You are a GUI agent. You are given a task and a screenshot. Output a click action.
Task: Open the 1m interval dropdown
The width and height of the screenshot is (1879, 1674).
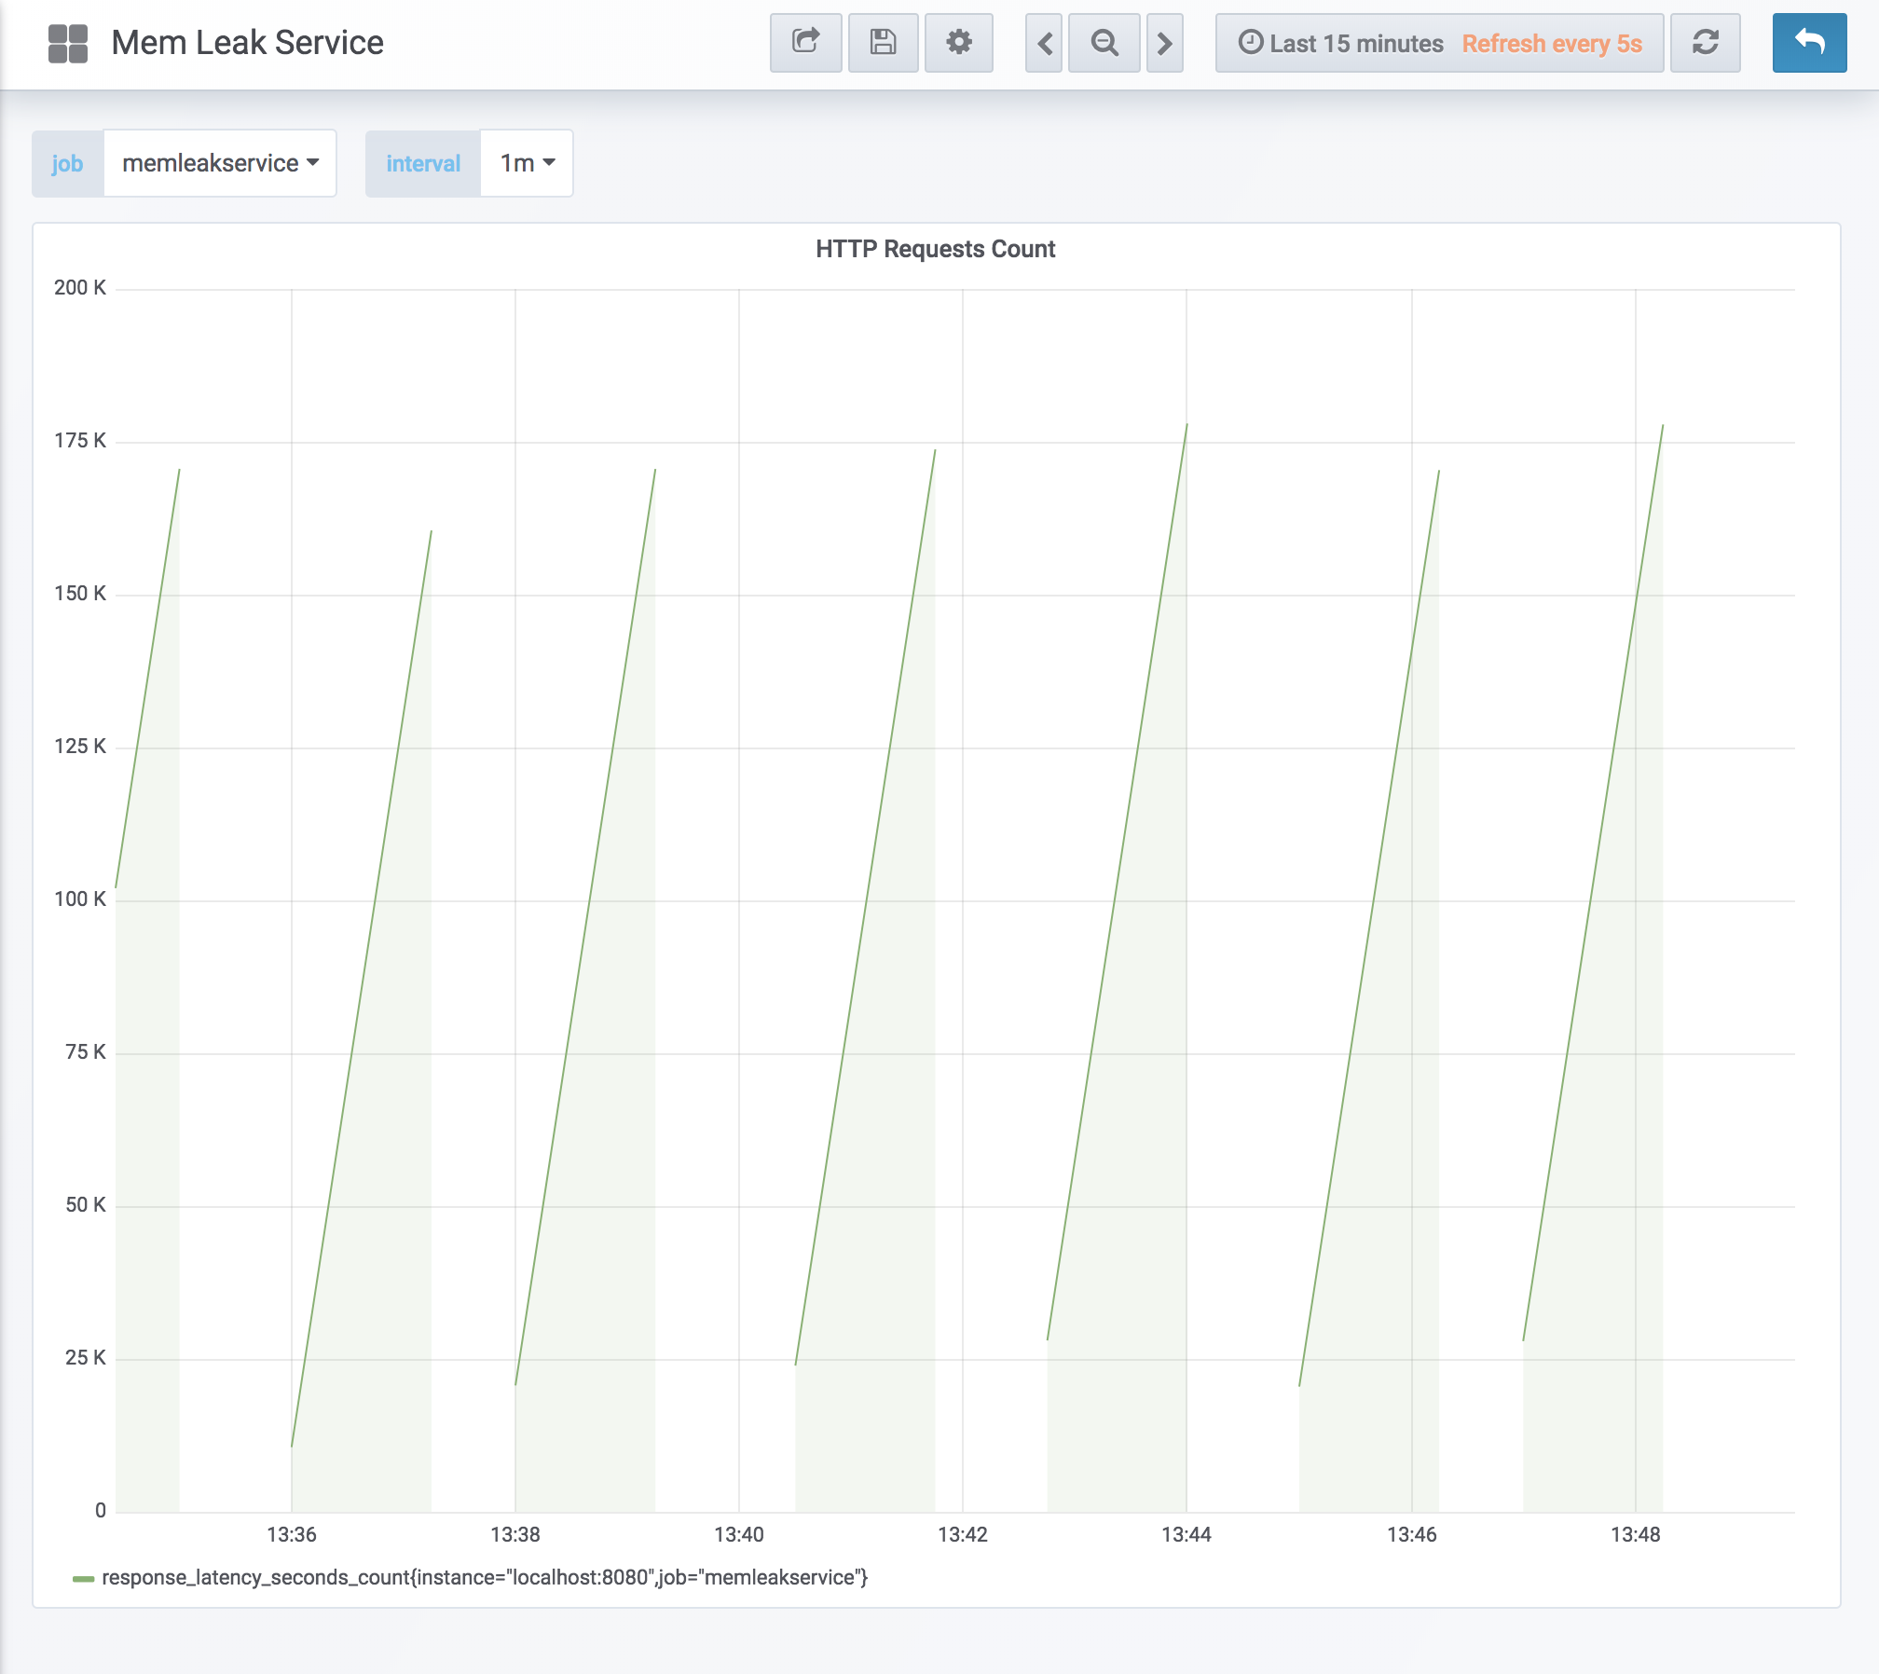click(x=527, y=163)
